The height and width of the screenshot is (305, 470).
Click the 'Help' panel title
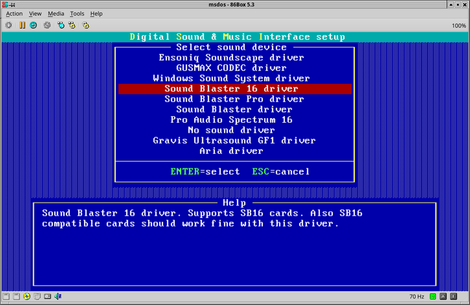(x=235, y=203)
